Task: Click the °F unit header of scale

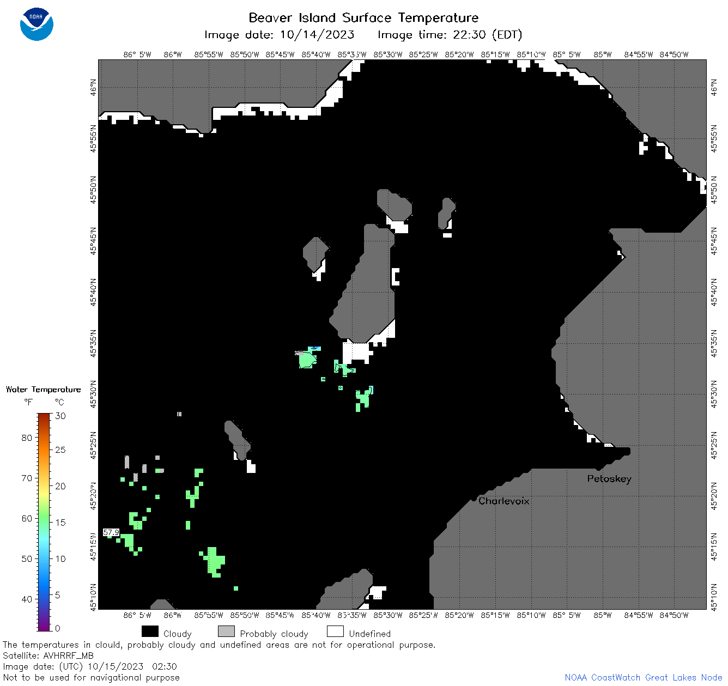Action: point(28,402)
